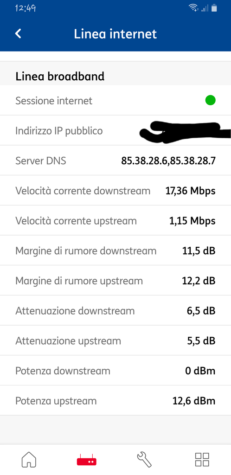Open the Home tab icon

click(29, 460)
